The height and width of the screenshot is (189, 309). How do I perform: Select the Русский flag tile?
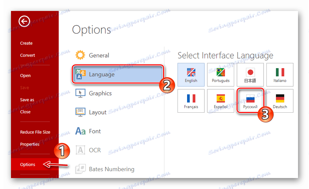250,101
